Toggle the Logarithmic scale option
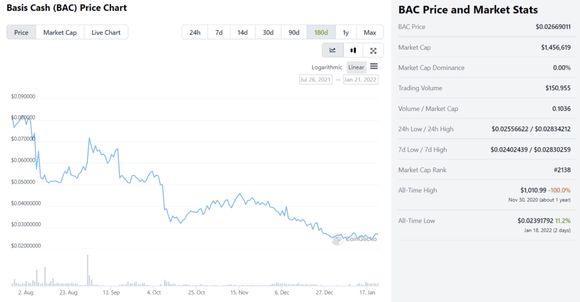Viewport: 580px width, 302px height. click(x=327, y=67)
